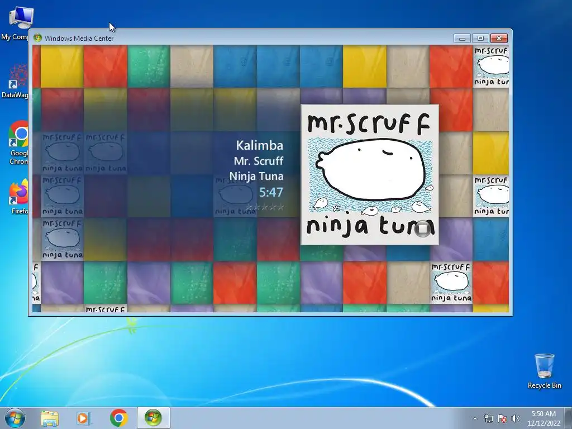Click the Windows Media Center title bar icon
Image resolution: width=572 pixels, height=429 pixels.
pyautogui.click(x=37, y=38)
